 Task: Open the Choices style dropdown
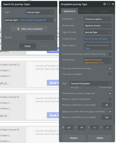coord(97,25)
